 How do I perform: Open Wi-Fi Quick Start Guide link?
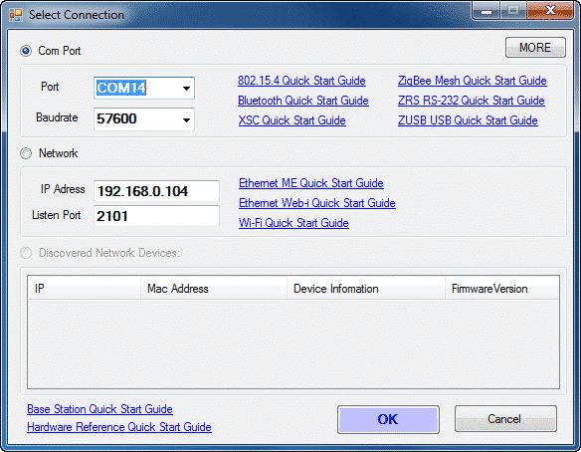coord(293,223)
